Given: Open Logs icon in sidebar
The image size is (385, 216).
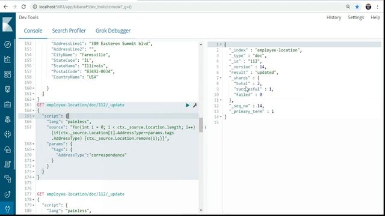Looking at the screenshot, I should (7, 164).
